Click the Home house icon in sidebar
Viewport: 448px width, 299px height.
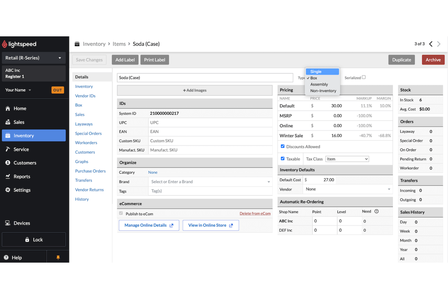tap(8, 108)
